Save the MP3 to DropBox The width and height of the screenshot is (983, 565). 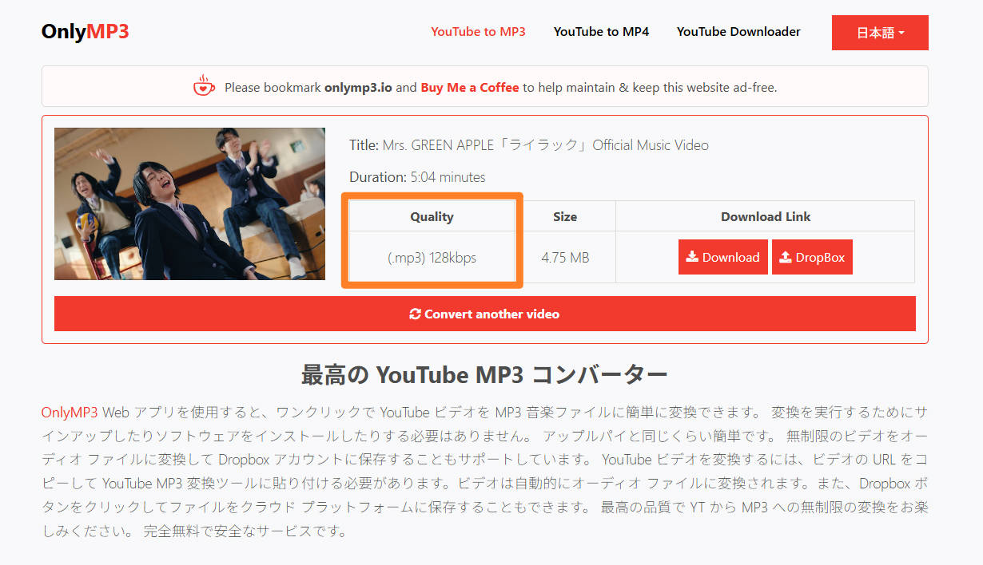pyautogui.click(x=812, y=257)
